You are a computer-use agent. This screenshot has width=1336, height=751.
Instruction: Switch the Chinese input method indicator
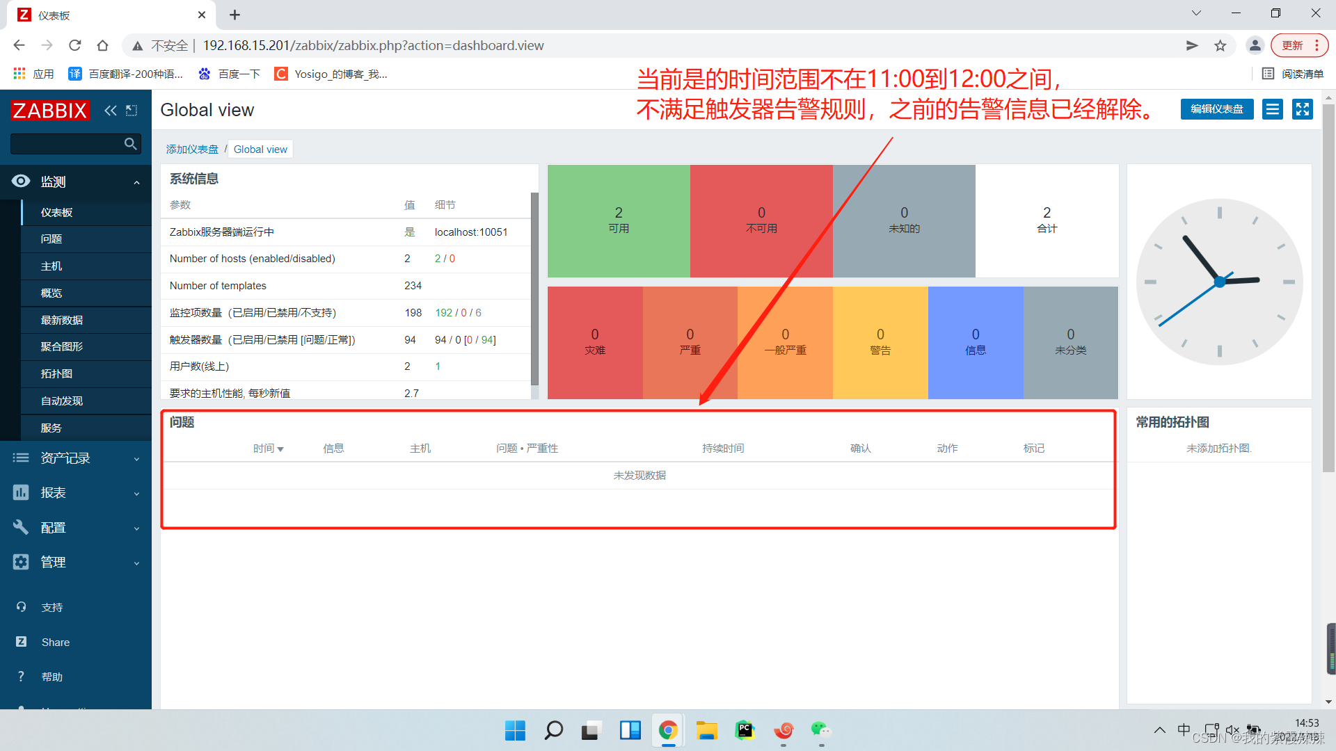click(1184, 730)
